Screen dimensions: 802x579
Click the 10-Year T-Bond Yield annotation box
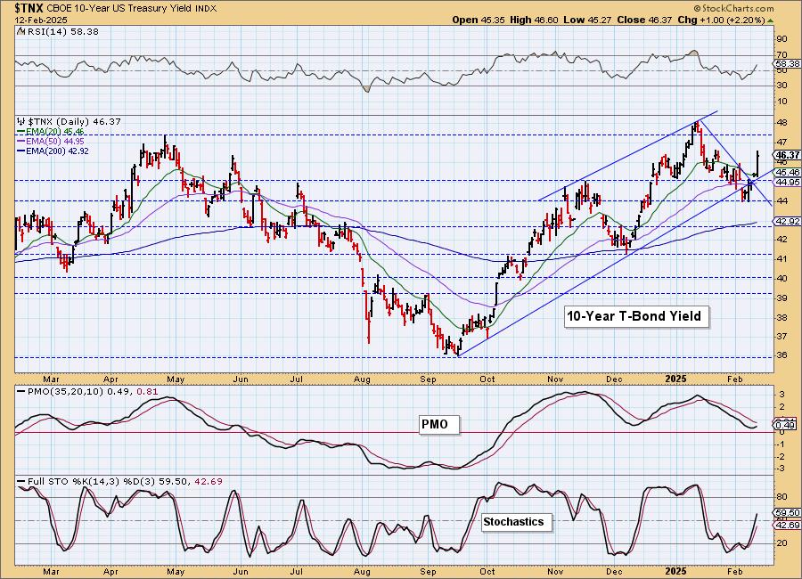[635, 316]
